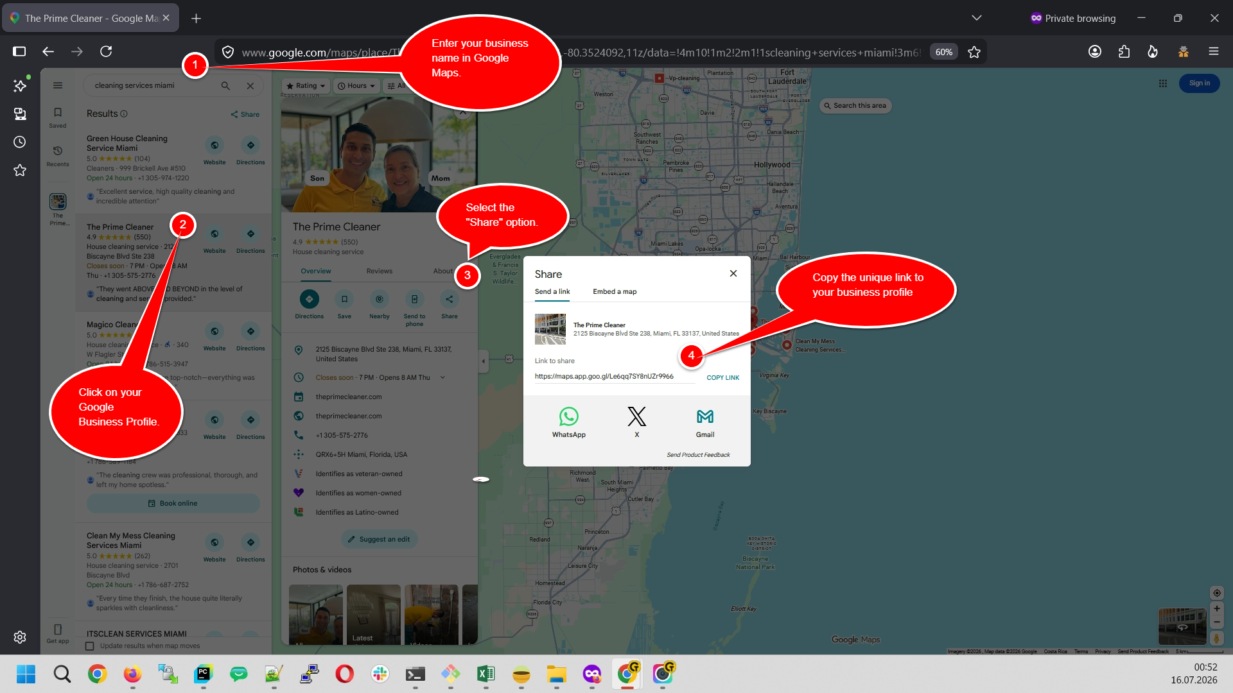Get Directions to The Prime Cleaner in results

point(250,234)
